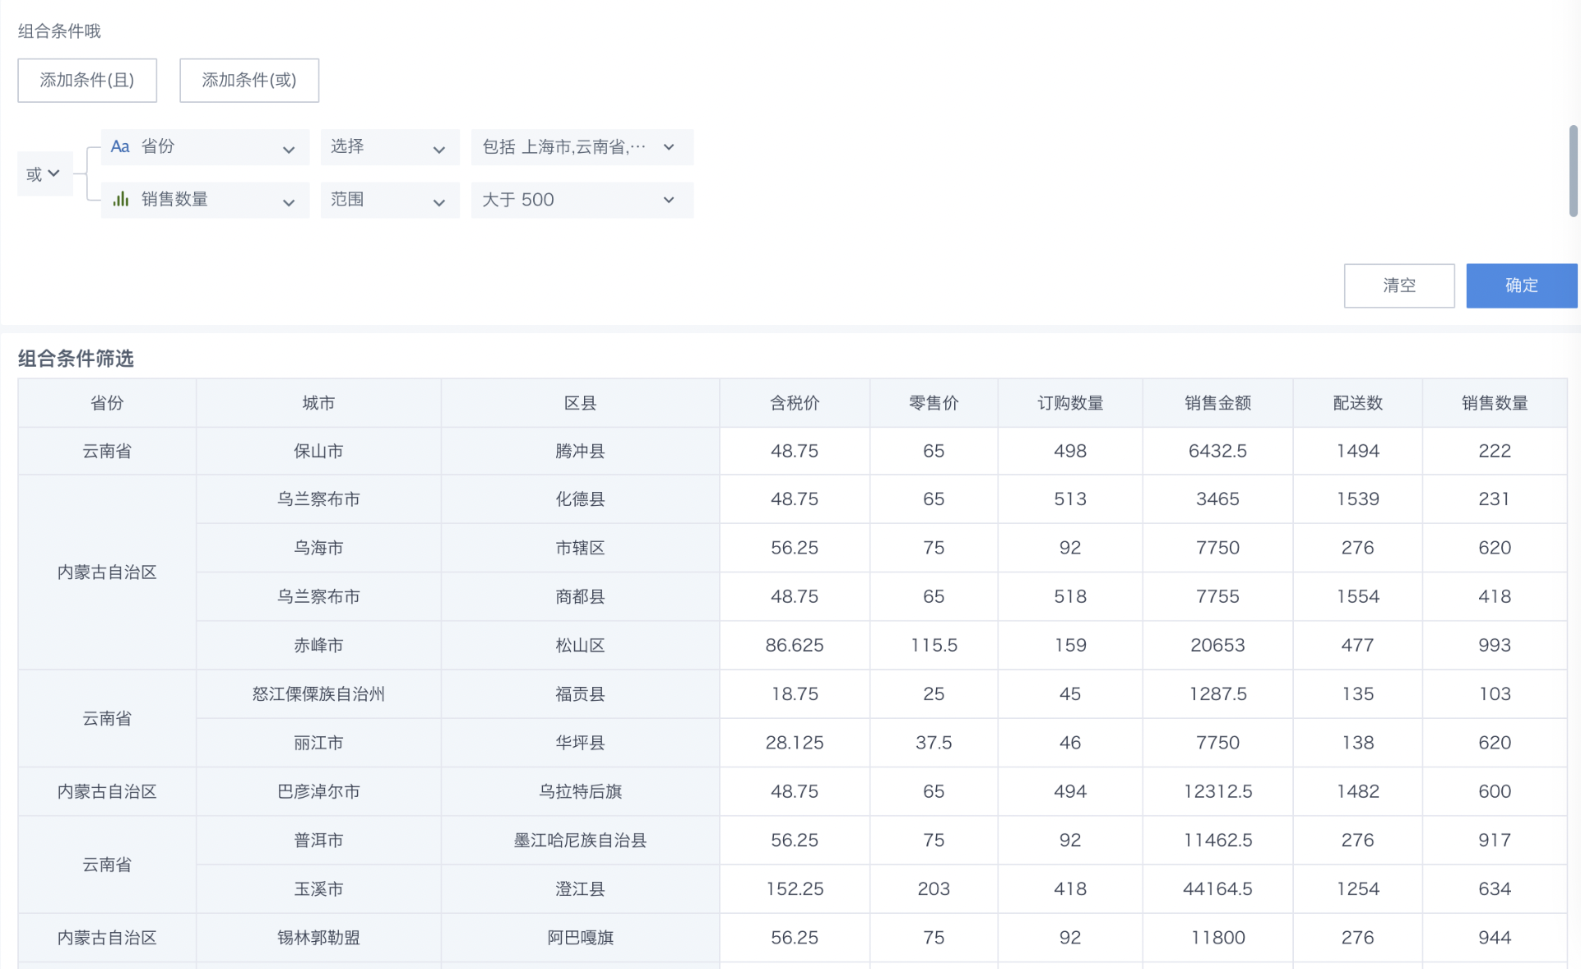Open the 销售数量 field dropdown
1581x969 pixels.
pos(288,201)
